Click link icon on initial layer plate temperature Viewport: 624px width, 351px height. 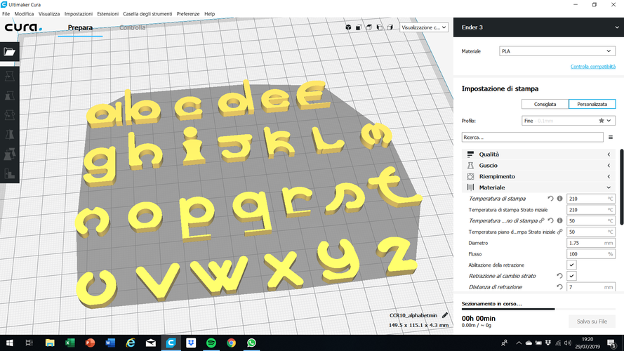click(559, 232)
